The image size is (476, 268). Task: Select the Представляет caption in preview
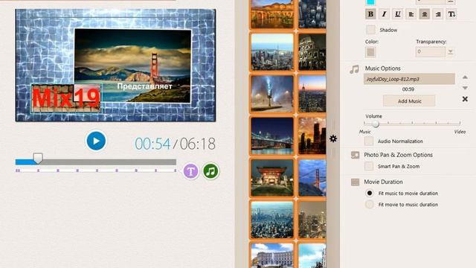[x=144, y=86]
